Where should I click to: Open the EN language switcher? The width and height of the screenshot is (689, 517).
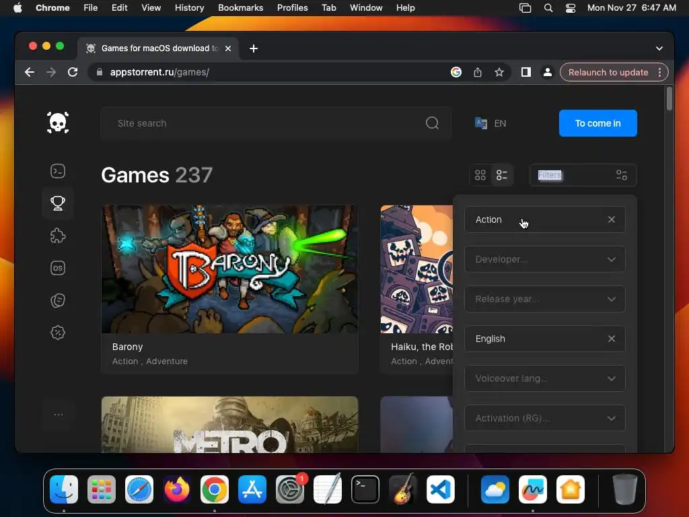pos(491,123)
